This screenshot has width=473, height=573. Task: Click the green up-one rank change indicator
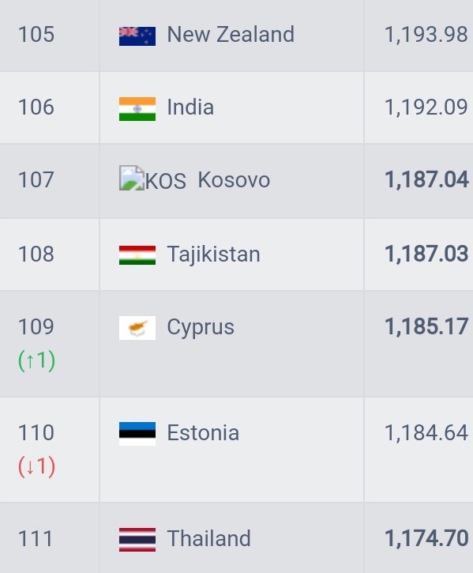point(36,360)
